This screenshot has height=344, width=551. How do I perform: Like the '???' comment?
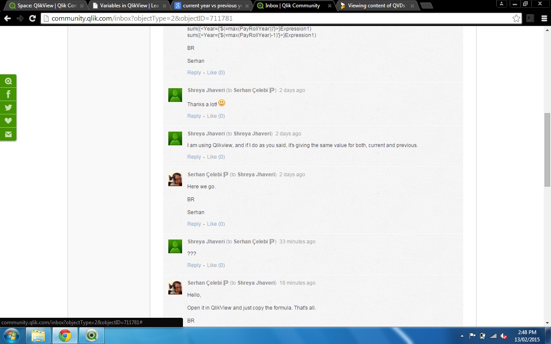pyautogui.click(x=216, y=265)
